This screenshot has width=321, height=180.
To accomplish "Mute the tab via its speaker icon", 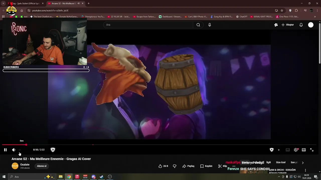I will pos(78,3).
